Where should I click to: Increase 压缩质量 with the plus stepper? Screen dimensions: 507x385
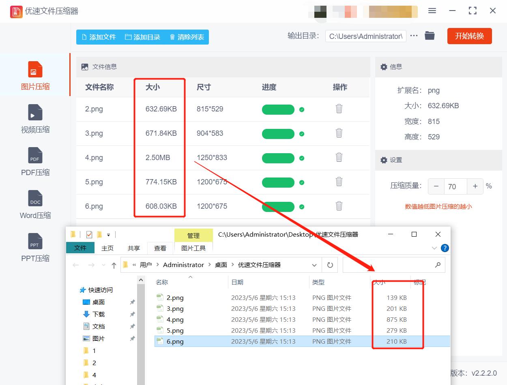475,186
